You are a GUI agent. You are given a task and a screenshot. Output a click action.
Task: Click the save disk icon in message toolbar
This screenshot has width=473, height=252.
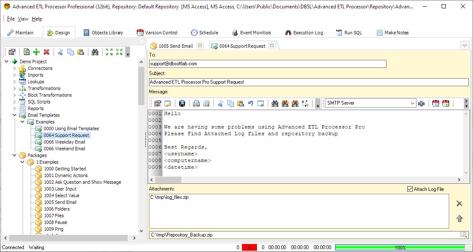[x=182, y=103]
